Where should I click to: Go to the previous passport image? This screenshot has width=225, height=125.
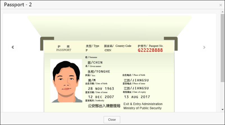pos(13,47)
